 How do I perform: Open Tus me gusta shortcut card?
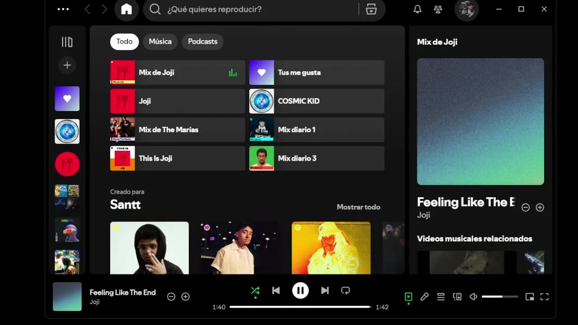(x=317, y=72)
